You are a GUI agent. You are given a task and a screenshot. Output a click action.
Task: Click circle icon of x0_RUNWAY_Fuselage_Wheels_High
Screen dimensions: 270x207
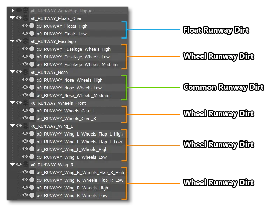click(x=32, y=49)
